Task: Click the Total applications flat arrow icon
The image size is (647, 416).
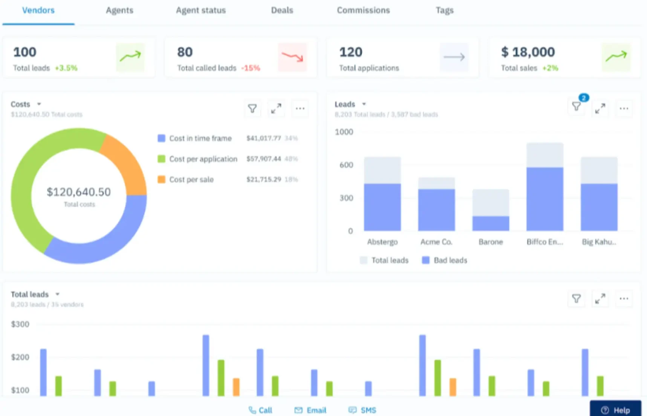Action: point(454,57)
